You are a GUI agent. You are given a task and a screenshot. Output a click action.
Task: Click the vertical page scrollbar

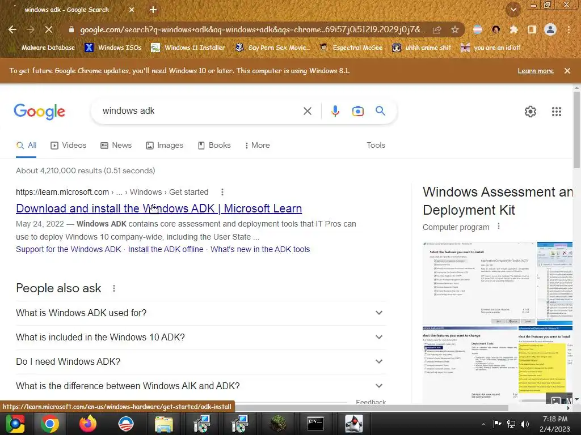[576, 130]
